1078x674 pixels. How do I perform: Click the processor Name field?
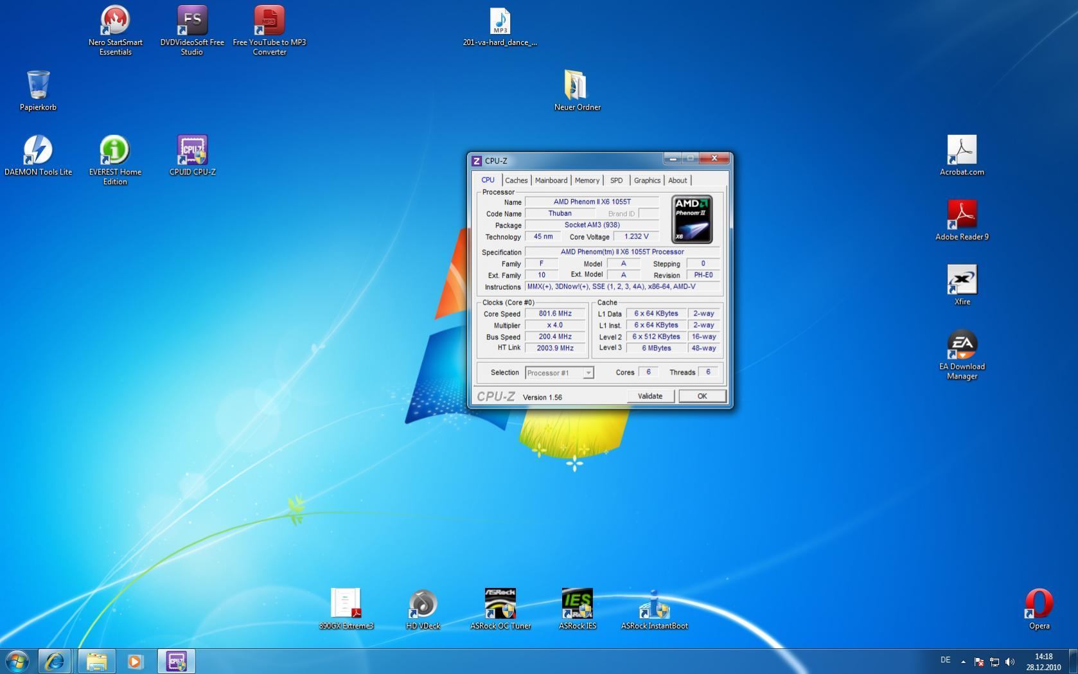[x=592, y=202]
